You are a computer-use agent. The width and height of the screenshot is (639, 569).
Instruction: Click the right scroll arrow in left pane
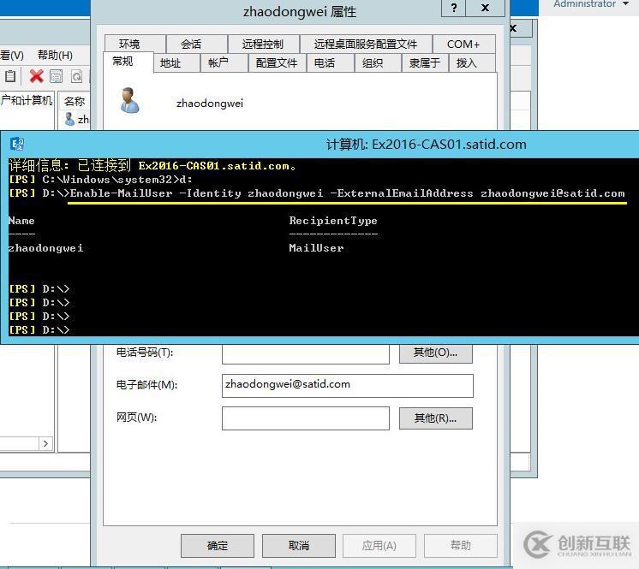[45, 443]
